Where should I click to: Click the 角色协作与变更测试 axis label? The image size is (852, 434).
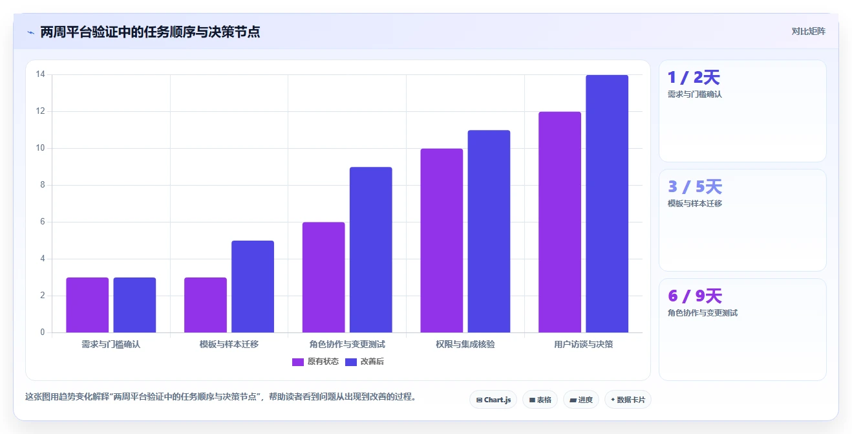click(347, 345)
